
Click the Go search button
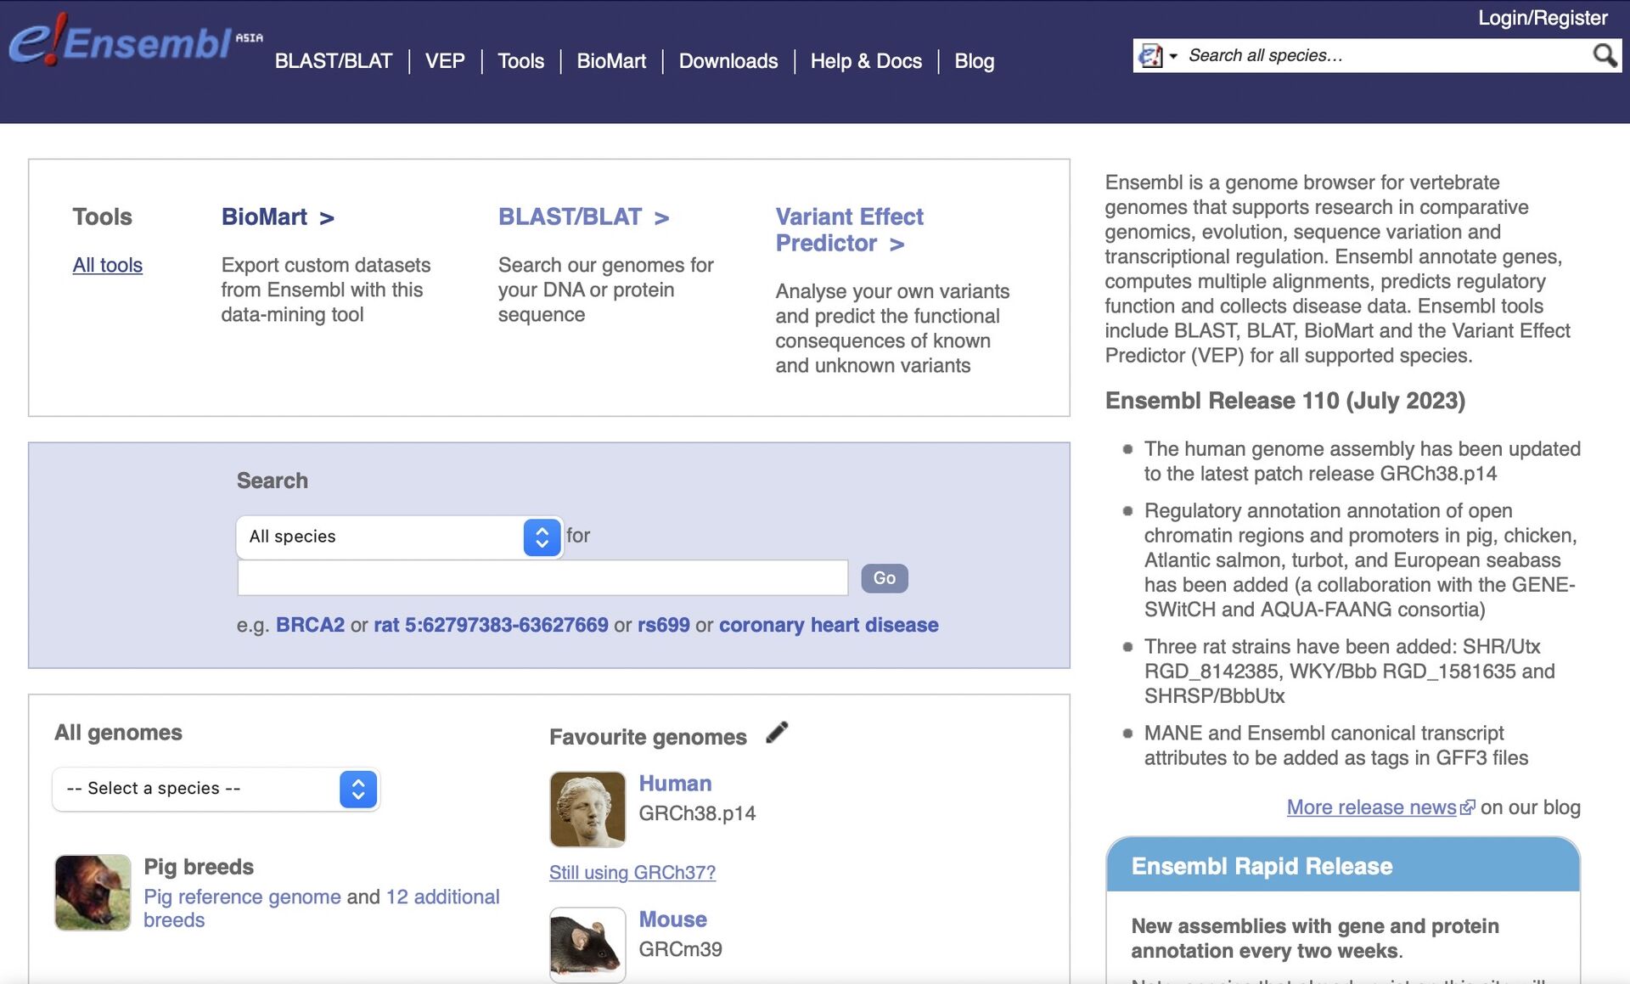[885, 578]
